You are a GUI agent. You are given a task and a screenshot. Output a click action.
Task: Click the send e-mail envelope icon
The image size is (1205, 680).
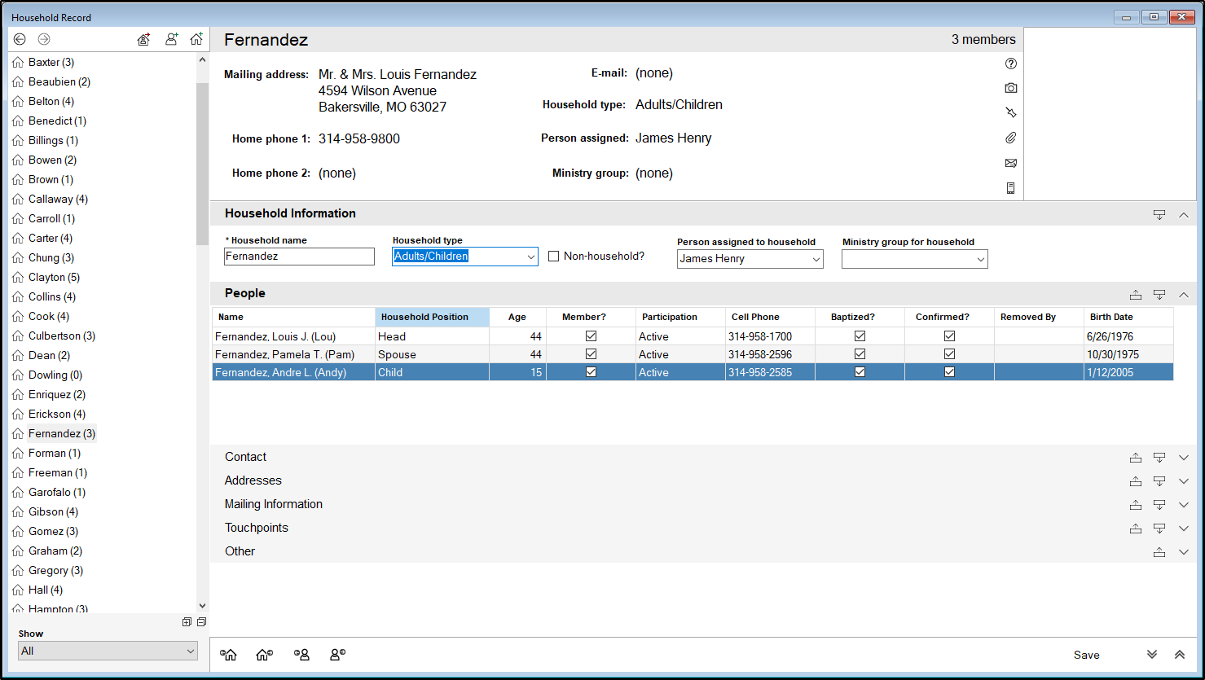click(1010, 163)
